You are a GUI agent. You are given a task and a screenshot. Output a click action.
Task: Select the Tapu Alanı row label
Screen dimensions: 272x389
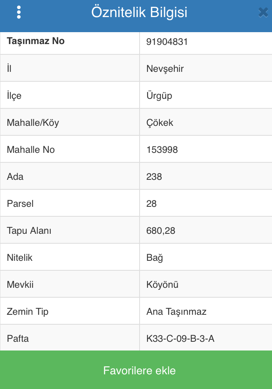click(x=29, y=231)
